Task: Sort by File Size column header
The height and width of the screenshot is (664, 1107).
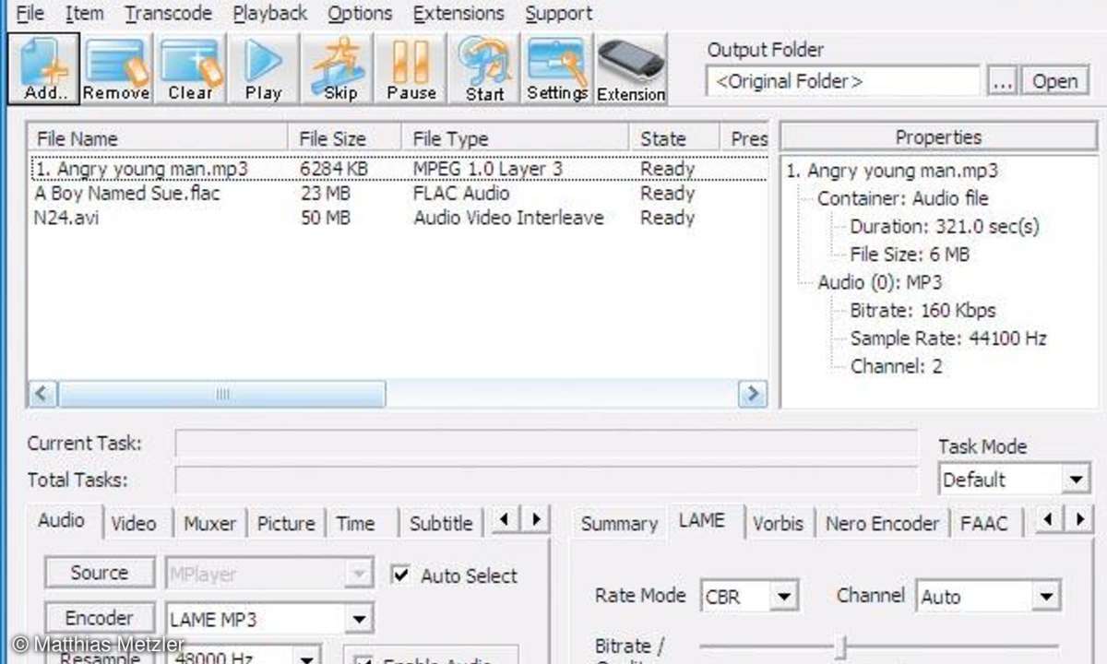Action: pyautogui.click(x=344, y=138)
